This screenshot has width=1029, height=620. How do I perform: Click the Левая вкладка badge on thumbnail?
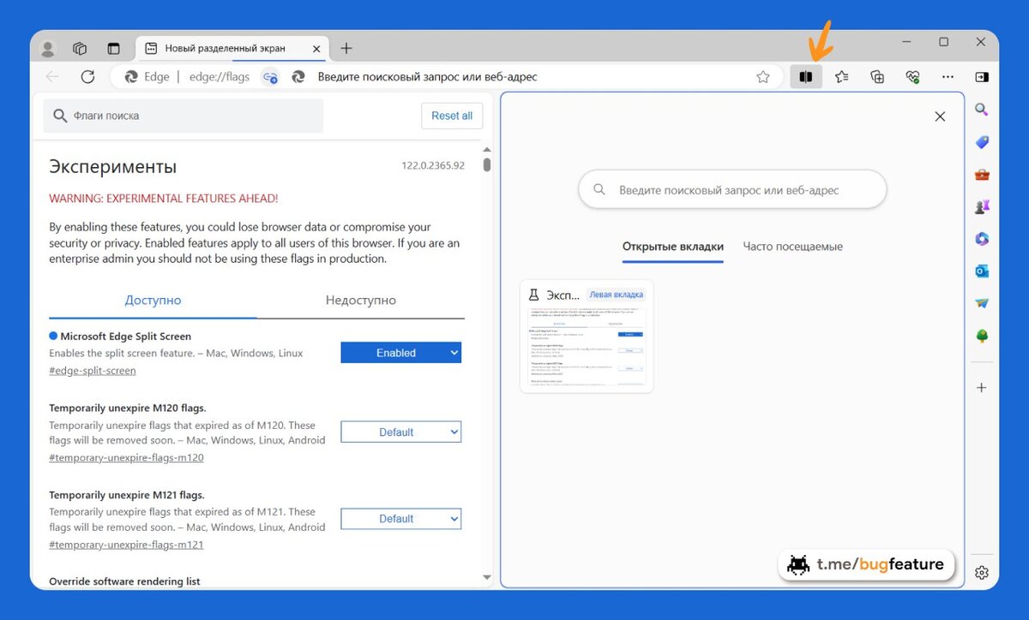point(616,295)
